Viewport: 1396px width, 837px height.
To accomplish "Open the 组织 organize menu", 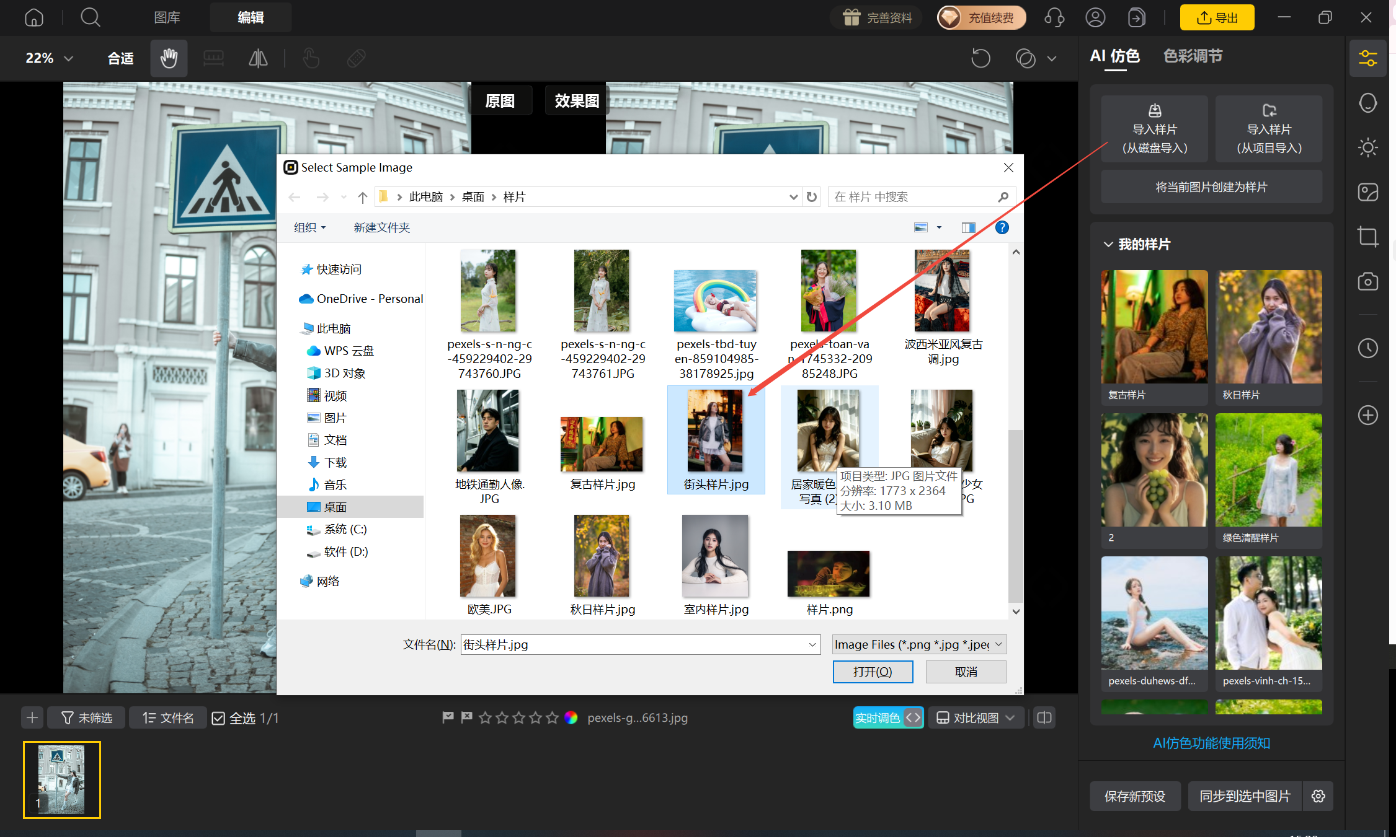I will (x=309, y=227).
